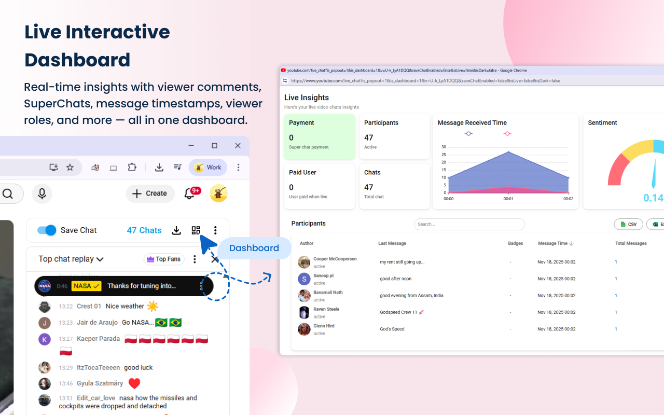Open Chrome's downloads icon in the toolbar
The height and width of the screenshot is (415, 664).
pos(159,167)
